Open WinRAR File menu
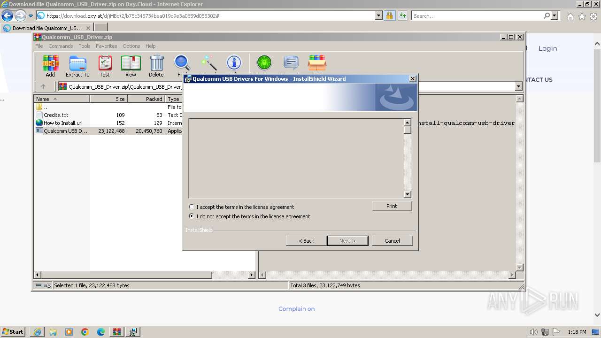 click(x=39, y=46)
